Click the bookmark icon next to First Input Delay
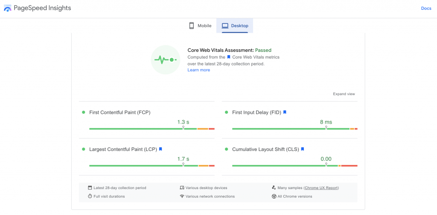437x215 pixels. tap(285, 112)
